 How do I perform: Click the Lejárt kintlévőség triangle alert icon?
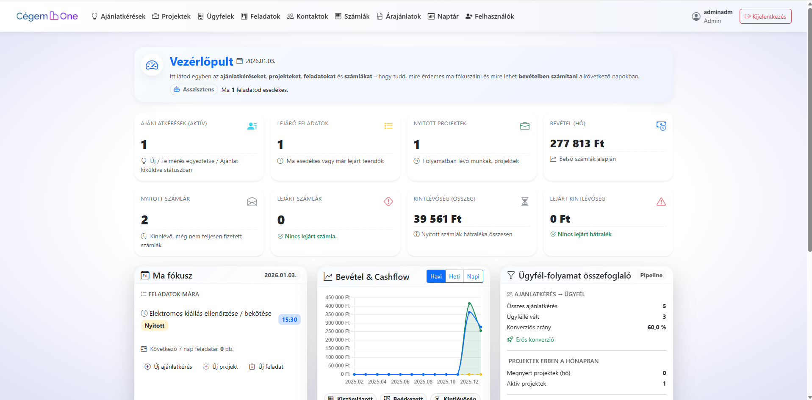[661, 201]
